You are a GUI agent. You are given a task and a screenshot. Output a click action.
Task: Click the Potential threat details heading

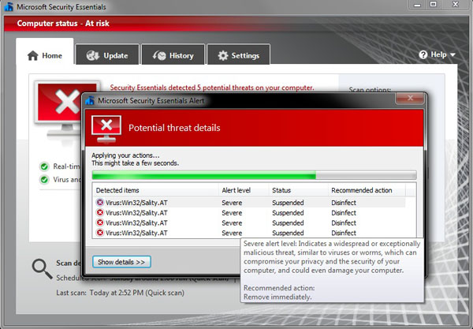tap(174, 128)
